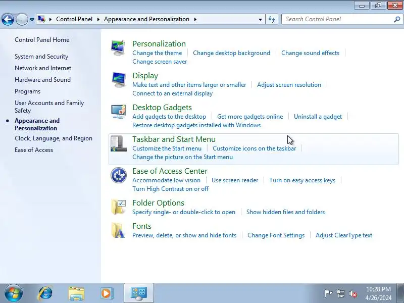
Task: Click Change sound effects
Action: [310, 53]
